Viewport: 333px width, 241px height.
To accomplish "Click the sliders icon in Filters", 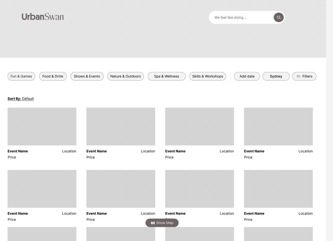I will click(298, 77).
